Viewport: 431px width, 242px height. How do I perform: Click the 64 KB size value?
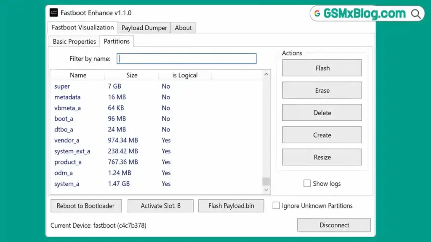116,108
